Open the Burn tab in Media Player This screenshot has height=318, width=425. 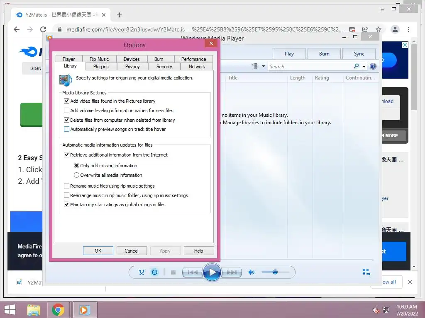[324, 54]
